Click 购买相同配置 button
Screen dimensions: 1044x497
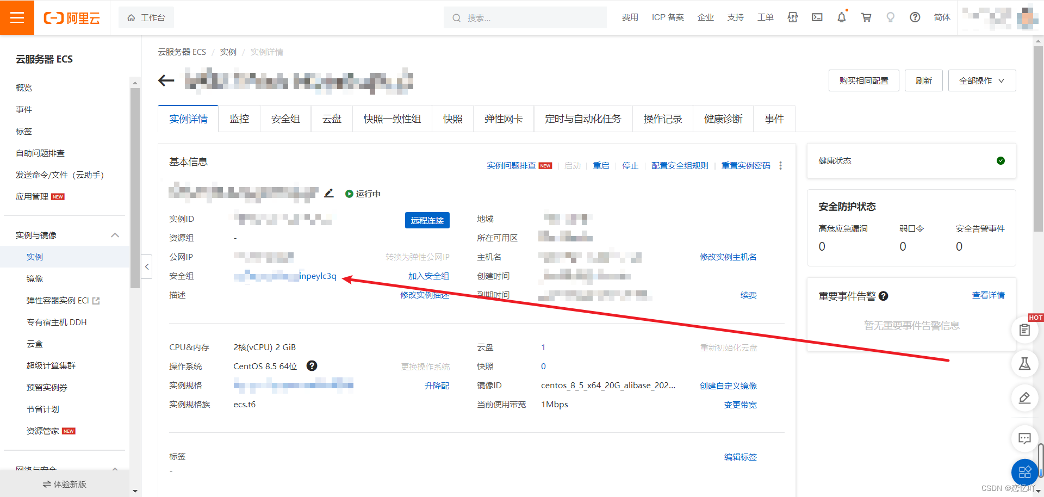863,80
